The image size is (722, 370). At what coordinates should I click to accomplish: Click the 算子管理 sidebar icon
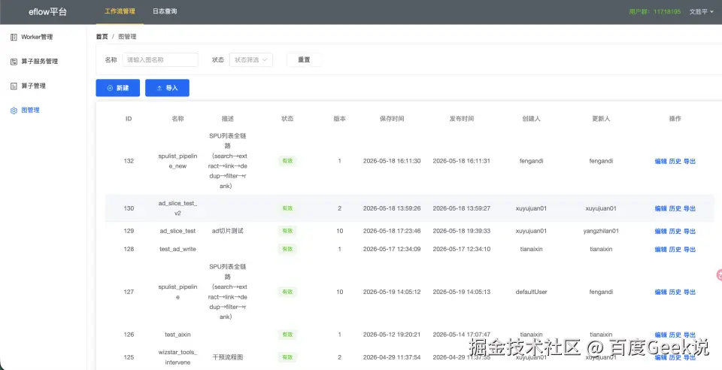[x=14, y=86]
